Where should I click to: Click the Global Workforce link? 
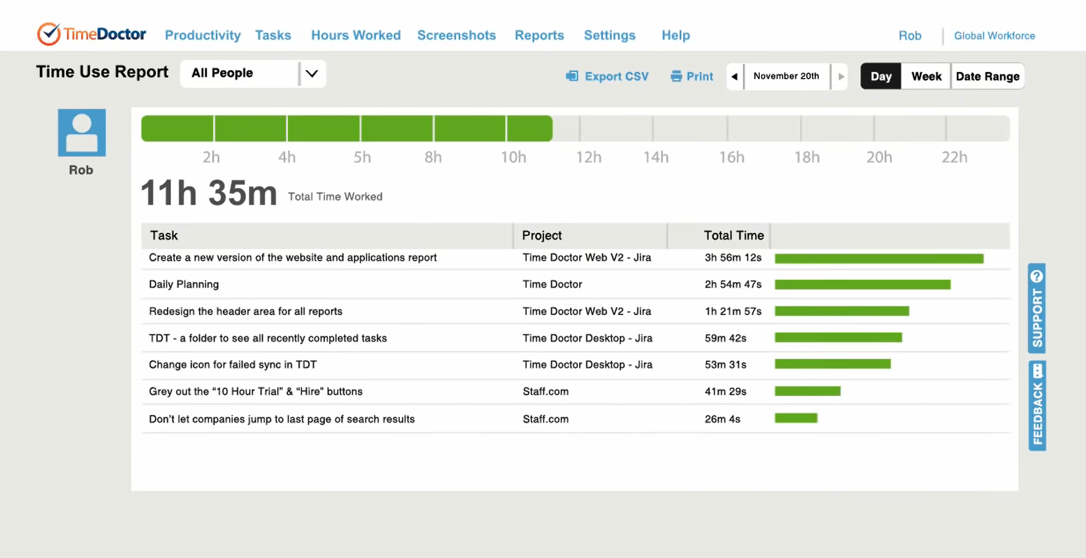click(994, 36)
